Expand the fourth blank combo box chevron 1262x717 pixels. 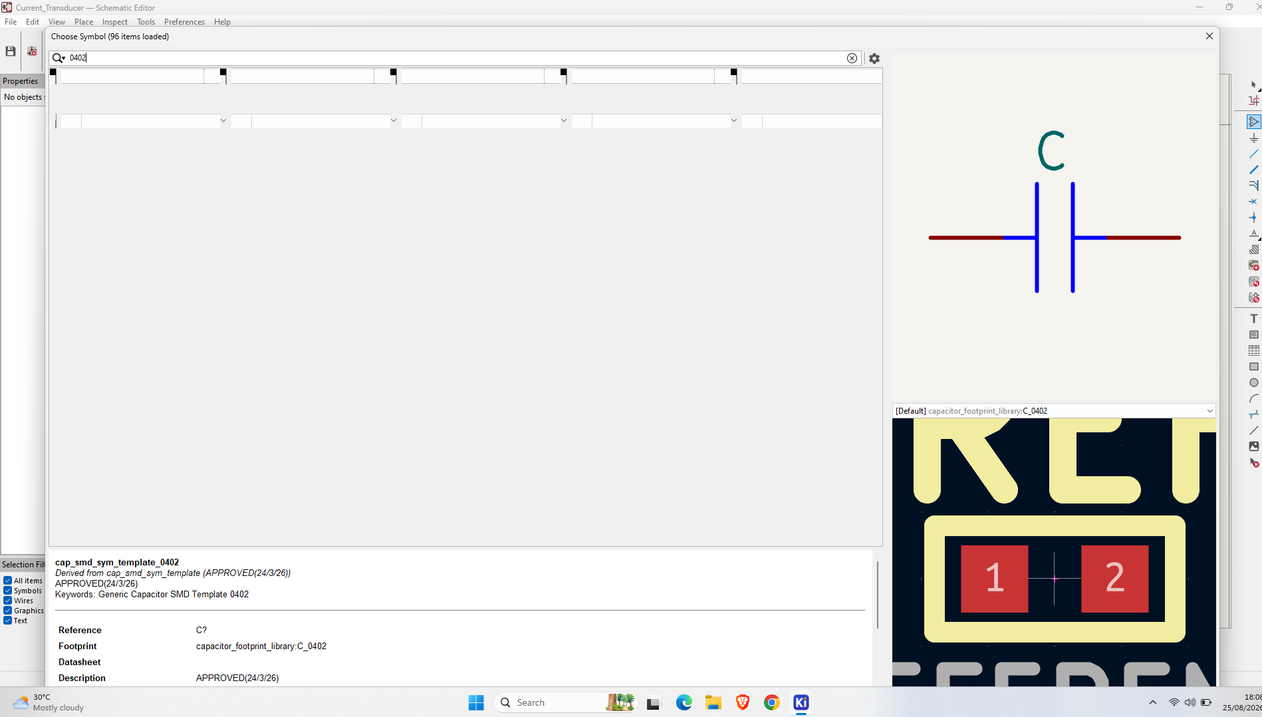(734, 121)
